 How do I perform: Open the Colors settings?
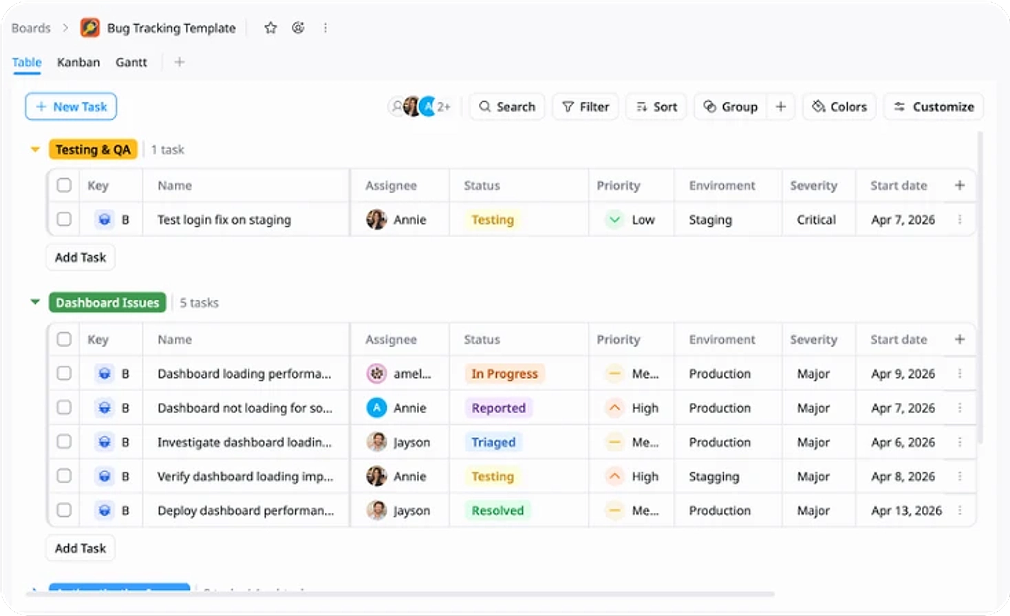(839, 107)
